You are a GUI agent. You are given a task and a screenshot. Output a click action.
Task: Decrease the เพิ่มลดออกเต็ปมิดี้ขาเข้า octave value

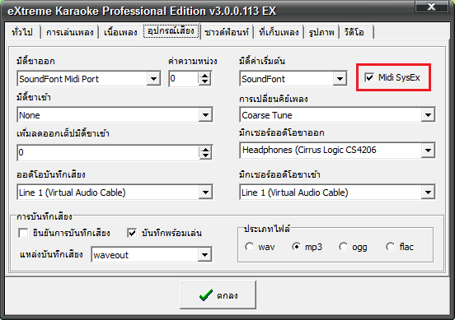[205, 155]
